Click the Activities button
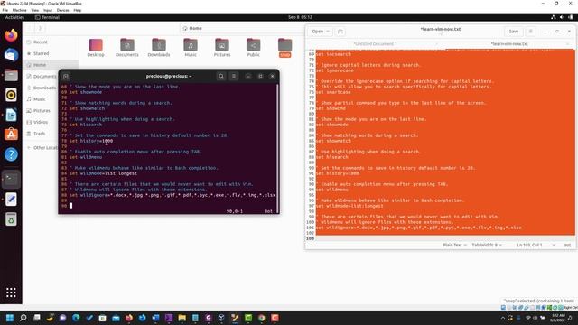 14,17
